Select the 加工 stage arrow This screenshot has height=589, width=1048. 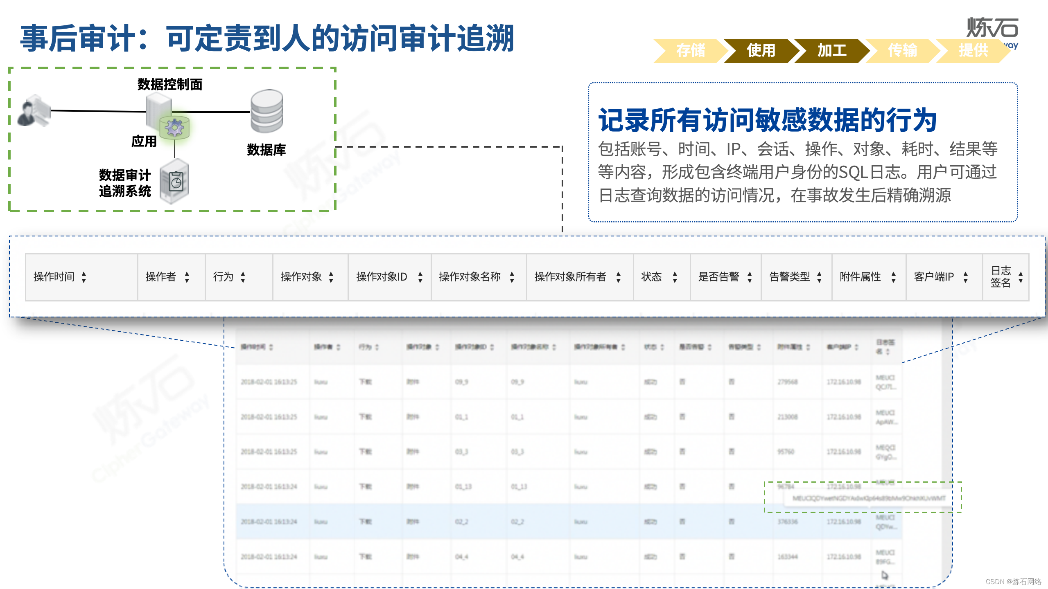pos(831,51)
